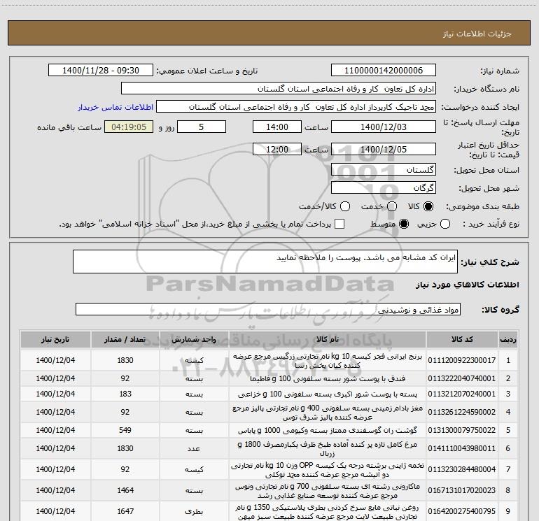Select the کالا/خدمت radio button
This screenshot has height=521, width=539.
coord(345,206)
